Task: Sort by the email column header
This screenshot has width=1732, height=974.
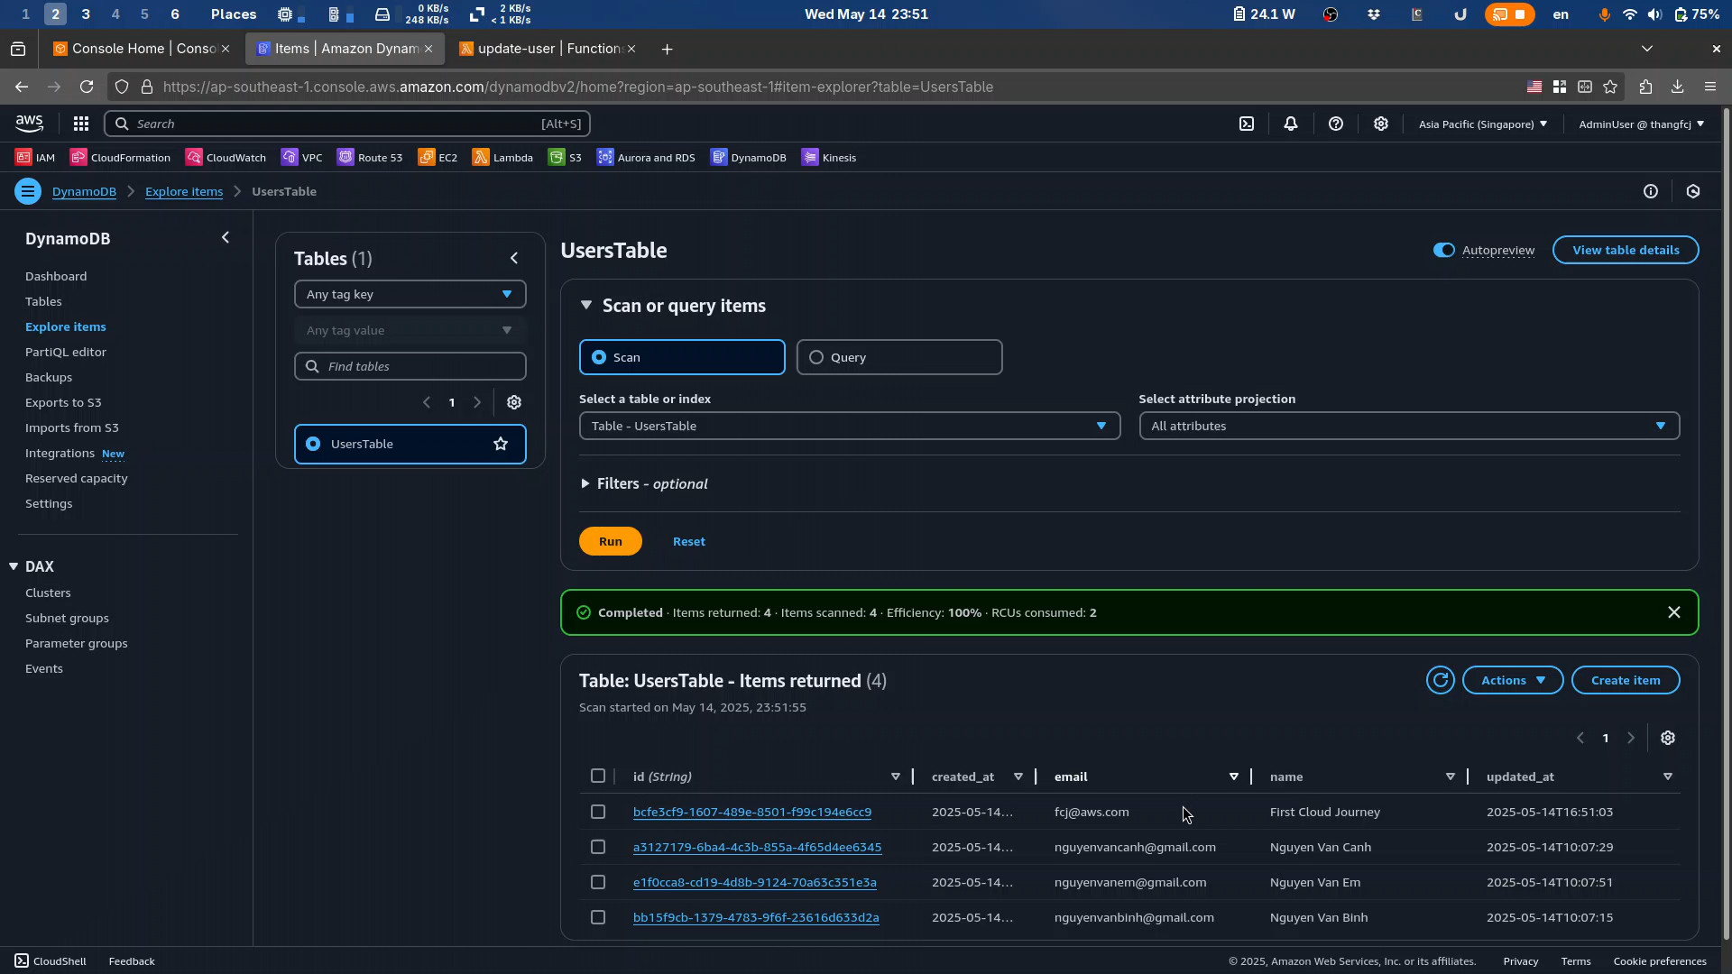Action: tap(1071, 776)
